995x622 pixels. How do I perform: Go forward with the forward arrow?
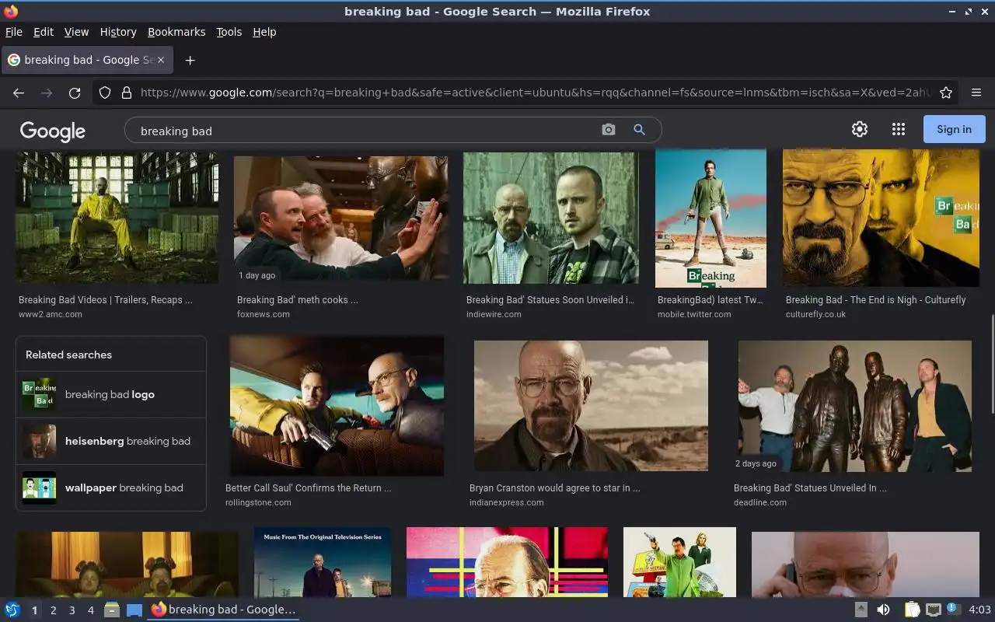click(47, 93)
